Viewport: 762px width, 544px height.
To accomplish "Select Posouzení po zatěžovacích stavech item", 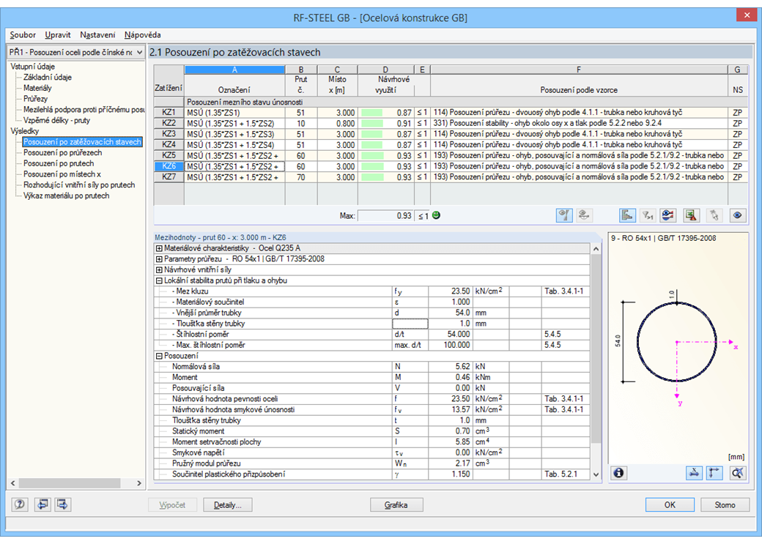I will 82,142.
